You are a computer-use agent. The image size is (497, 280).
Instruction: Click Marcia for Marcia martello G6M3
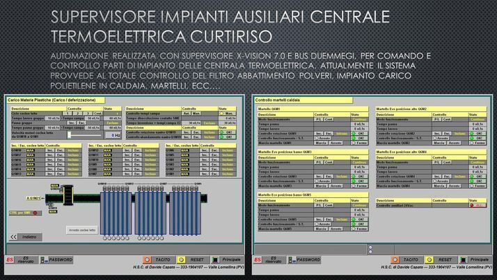click(x=321, y=186)
